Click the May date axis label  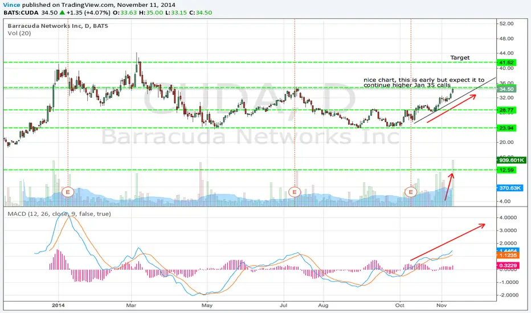tap(207, 305)
